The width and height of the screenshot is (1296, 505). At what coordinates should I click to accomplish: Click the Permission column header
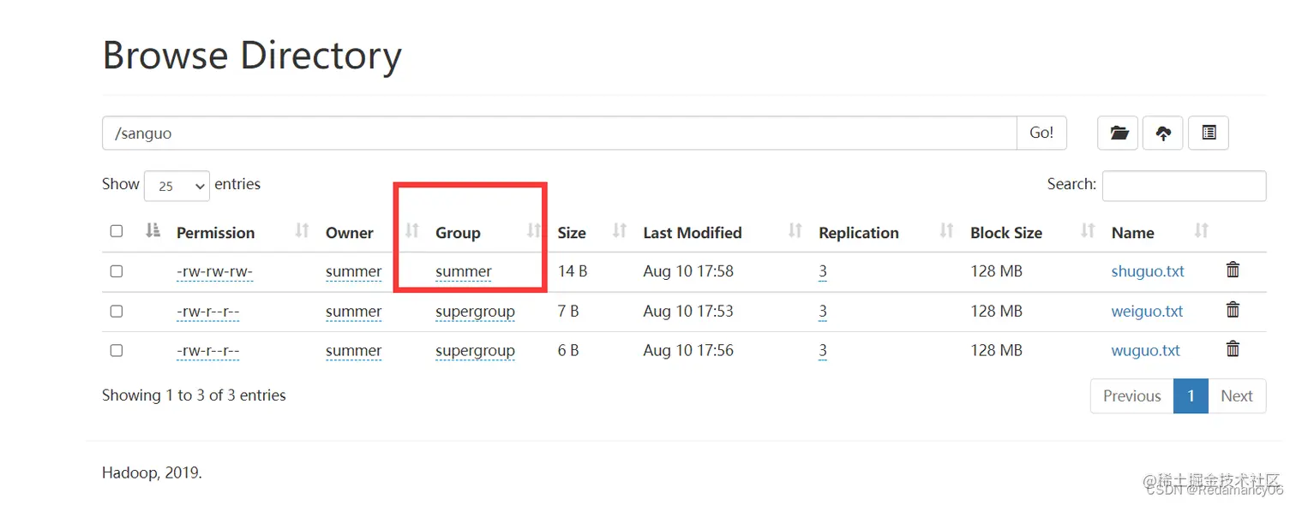(215, 233)
